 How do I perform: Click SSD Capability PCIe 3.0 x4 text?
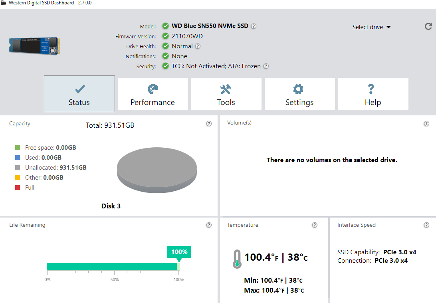377,252
